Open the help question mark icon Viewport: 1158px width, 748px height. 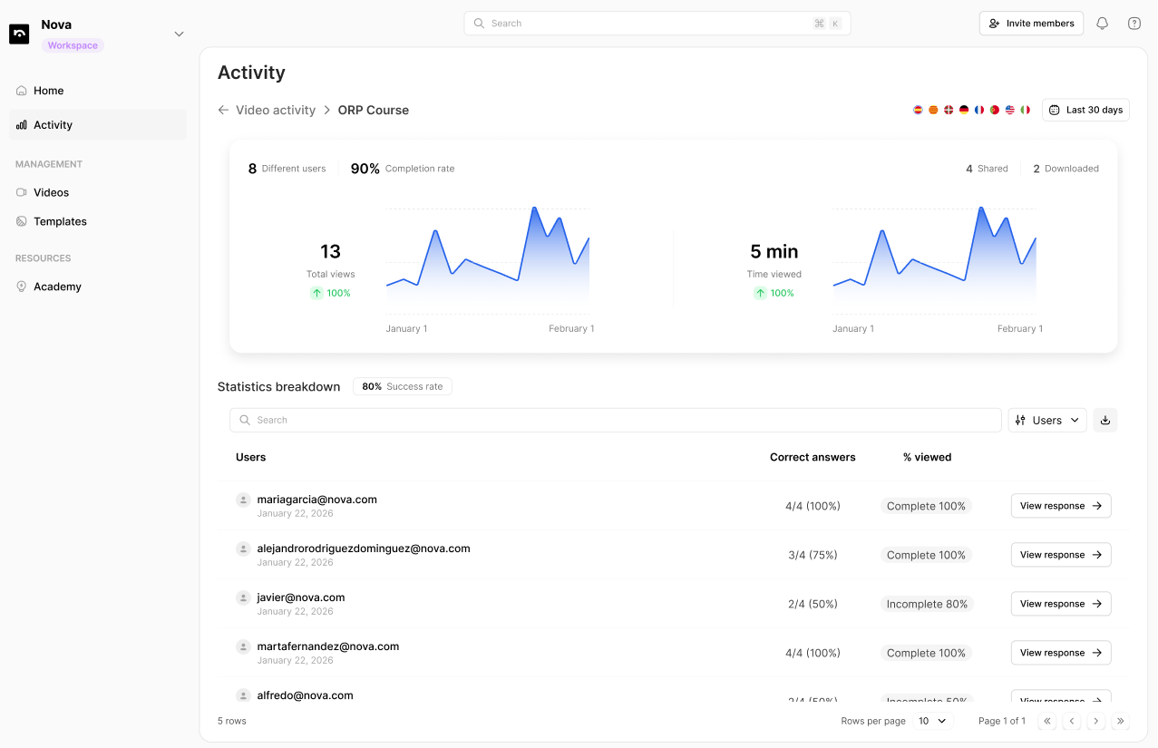(x=1134, y=24)
